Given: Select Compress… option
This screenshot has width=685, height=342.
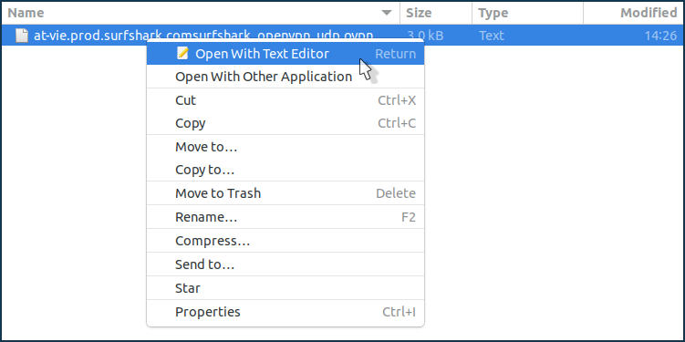Looking at the screenshot, I should tap(285, 241).
